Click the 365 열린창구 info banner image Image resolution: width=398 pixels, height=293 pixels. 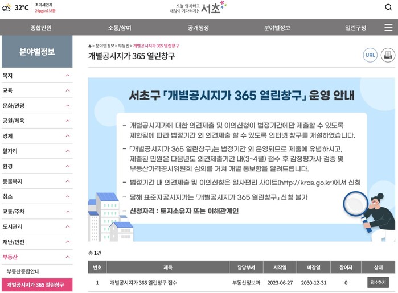[241, 160]
